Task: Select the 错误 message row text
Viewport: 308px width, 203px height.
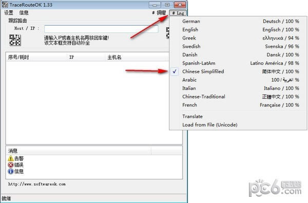Action: [19, 165]
